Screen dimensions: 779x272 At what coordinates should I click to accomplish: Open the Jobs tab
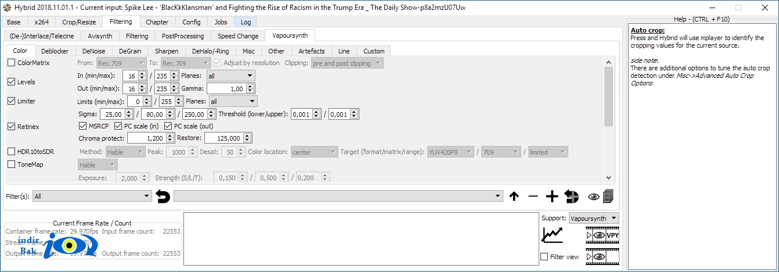click(221, 22)
